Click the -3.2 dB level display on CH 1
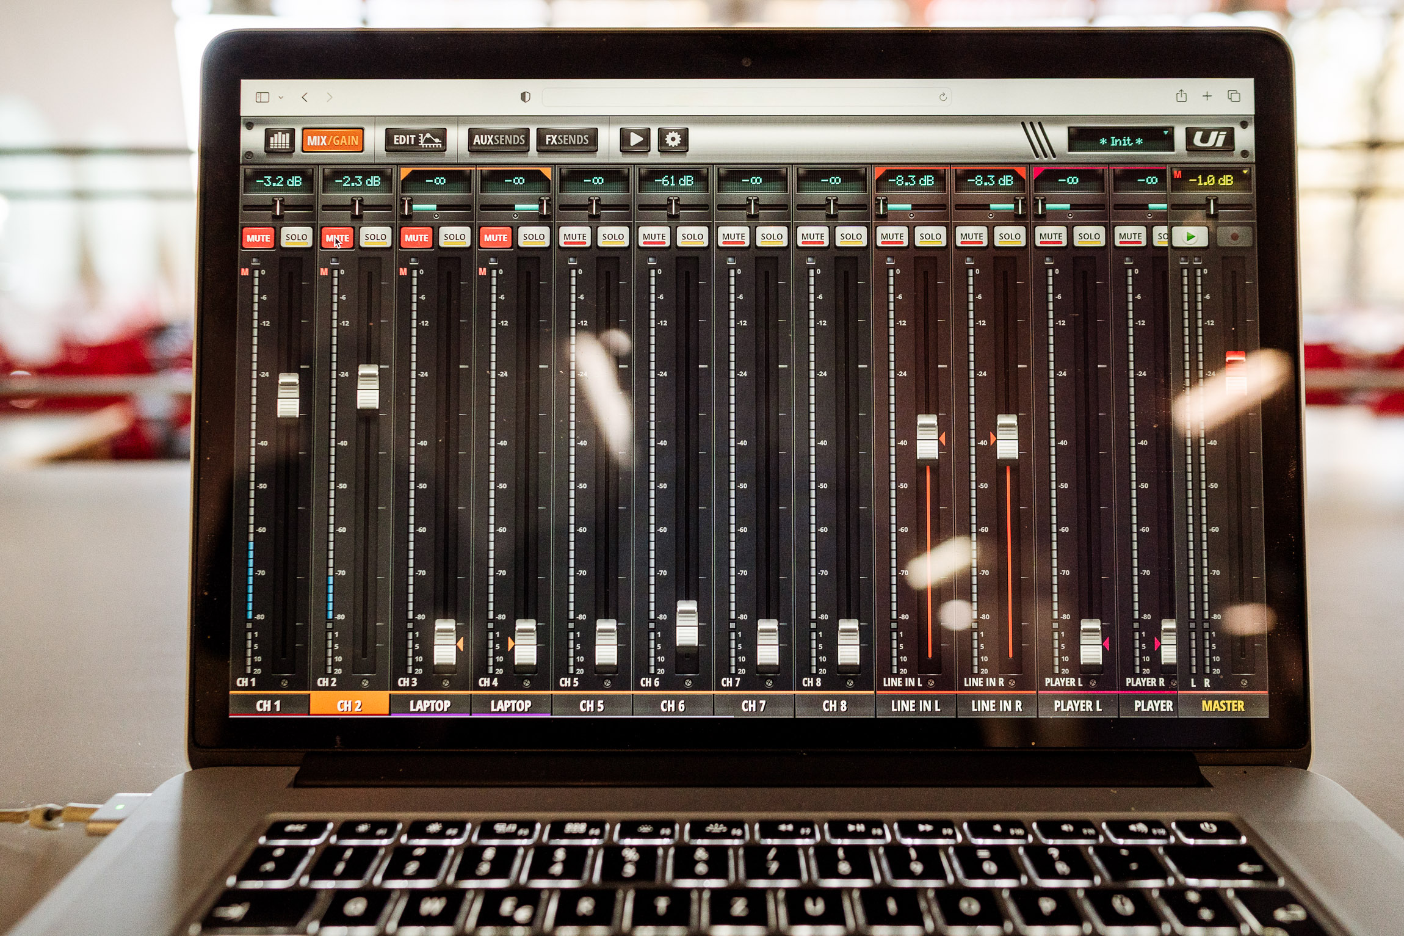This screenshot has width=1404, height=936. tap(278, 181)
